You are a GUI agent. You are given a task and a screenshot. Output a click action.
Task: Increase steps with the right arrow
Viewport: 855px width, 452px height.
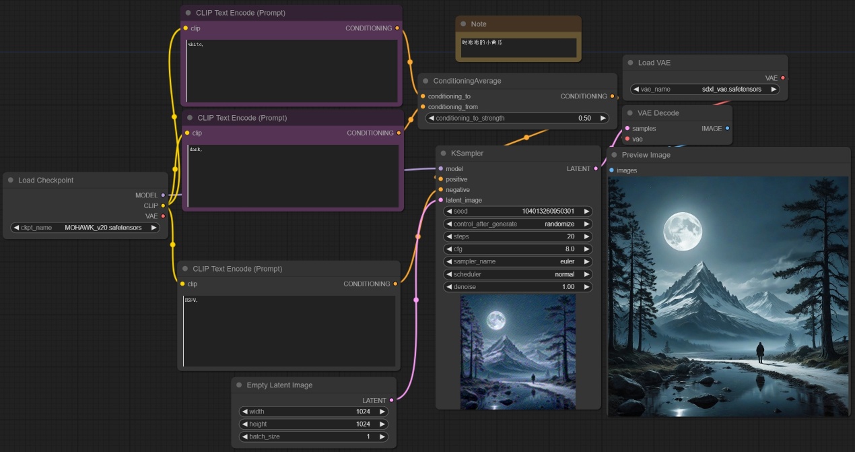point(587,236)
